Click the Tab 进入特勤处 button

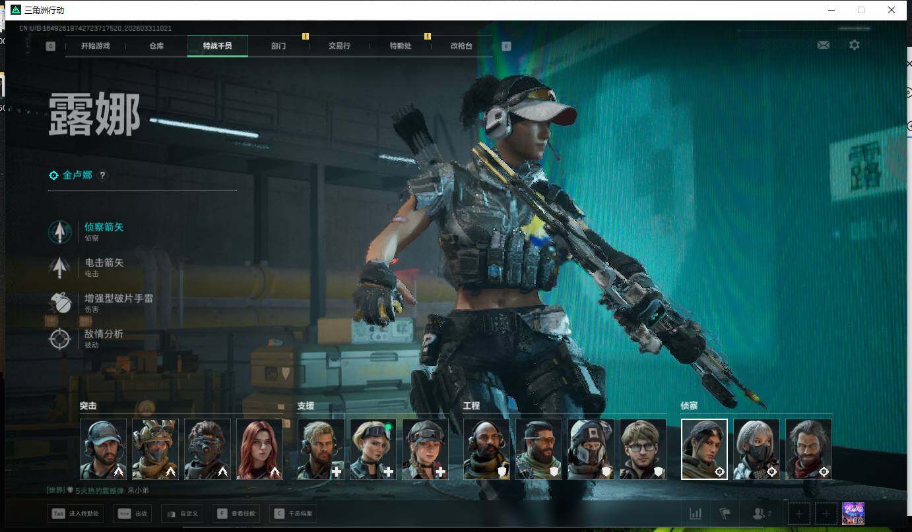coord(75,514)
